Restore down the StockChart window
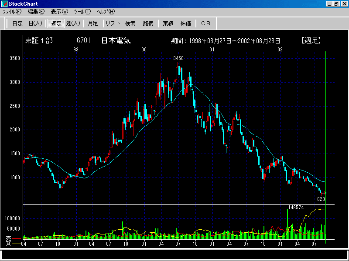 [x=336, y=4]
